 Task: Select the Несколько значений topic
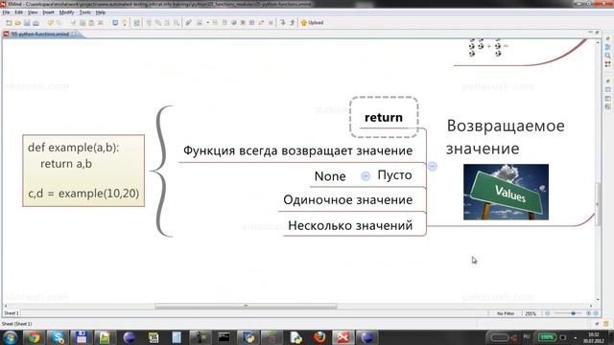350,226
